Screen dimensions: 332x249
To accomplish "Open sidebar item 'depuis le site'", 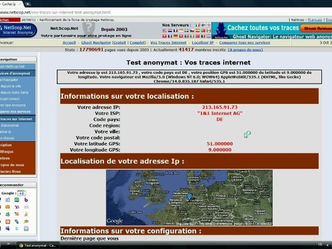I will [11, 86].
